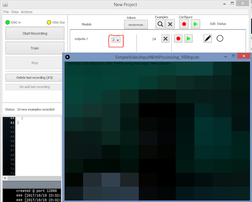This screenshot has height=202, width=252.
Task: Click the magnifier icon under Examples
Action: tap(160, 24)
